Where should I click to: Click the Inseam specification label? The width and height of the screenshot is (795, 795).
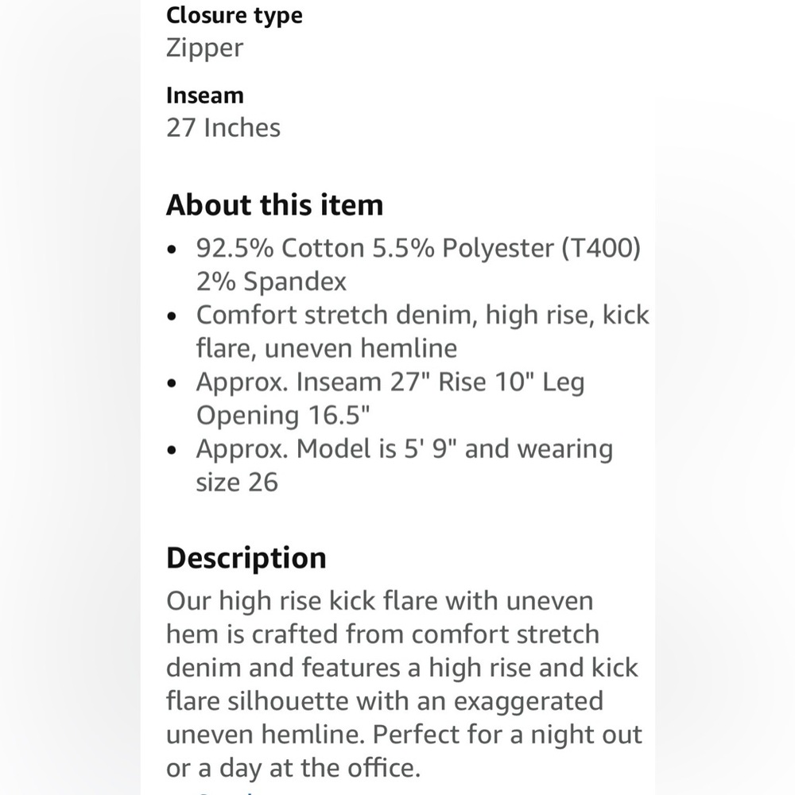point(204,95)
